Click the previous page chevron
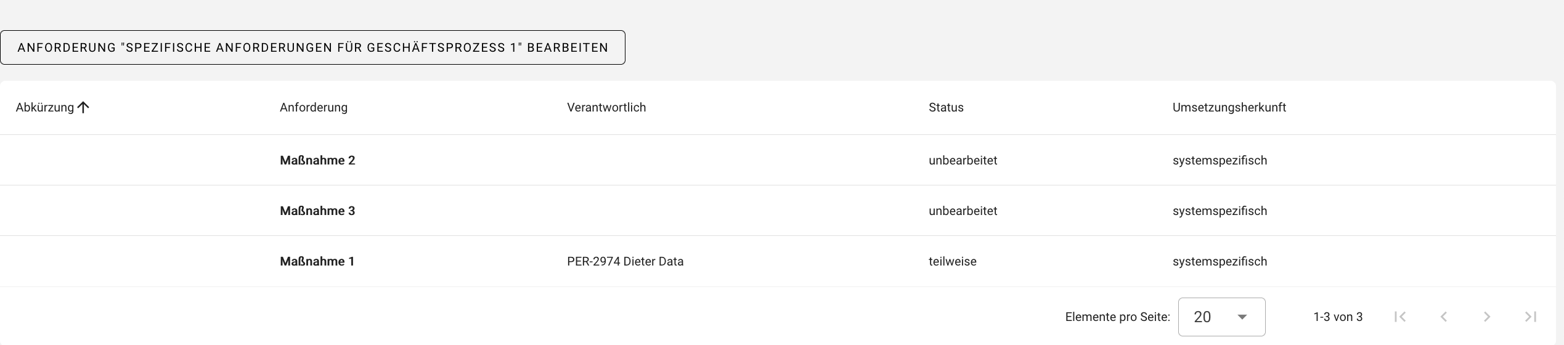Viewport: 1564px width, 345px height. (1443, 317)
